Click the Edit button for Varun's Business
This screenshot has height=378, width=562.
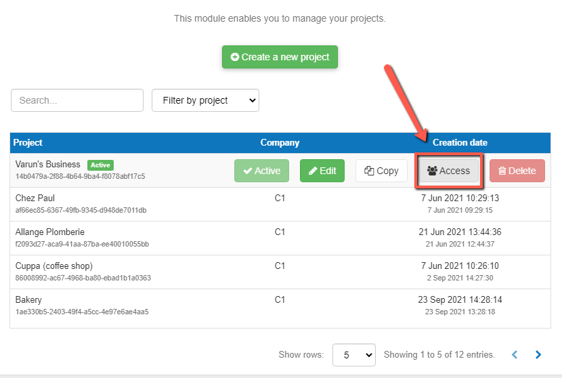tap(322, 171)
